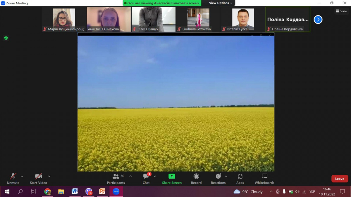This screenshot has height=197, width=351.
Task: Click the УКР language indicator in tray
Action: (312, 192)
